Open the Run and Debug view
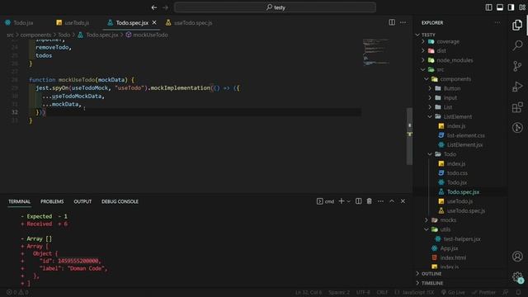The image size is (528, 297). click(517, 87)
